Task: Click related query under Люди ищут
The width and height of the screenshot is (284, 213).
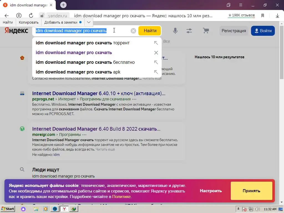Action: 64,176
